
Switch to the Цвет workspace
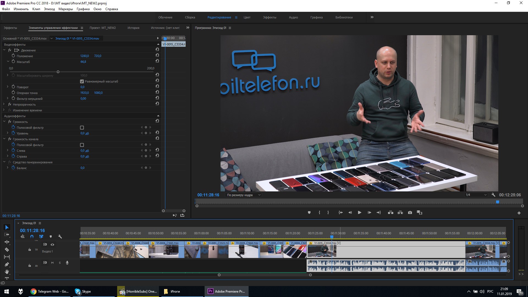(x=247, y=17)
